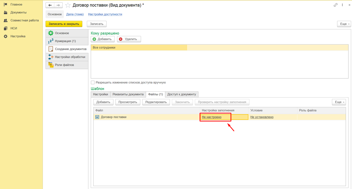This screenshot has height=189, width=352.
Task: Click Проверить настройку заполнения button
Action: 222,102
